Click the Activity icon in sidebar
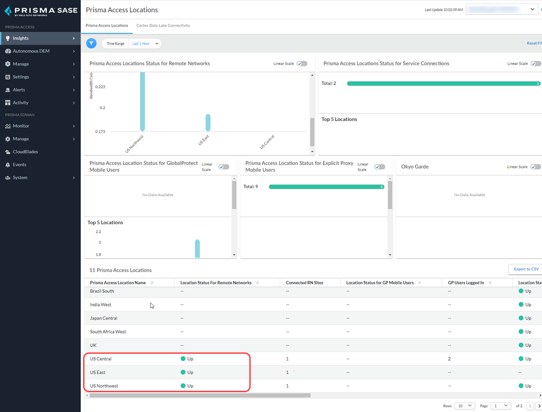542x412 pixels. tap(8, 103)
